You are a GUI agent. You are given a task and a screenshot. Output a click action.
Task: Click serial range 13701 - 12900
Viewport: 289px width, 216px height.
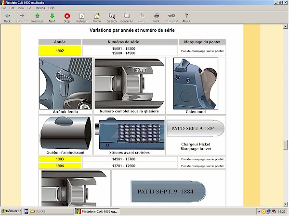124,166
